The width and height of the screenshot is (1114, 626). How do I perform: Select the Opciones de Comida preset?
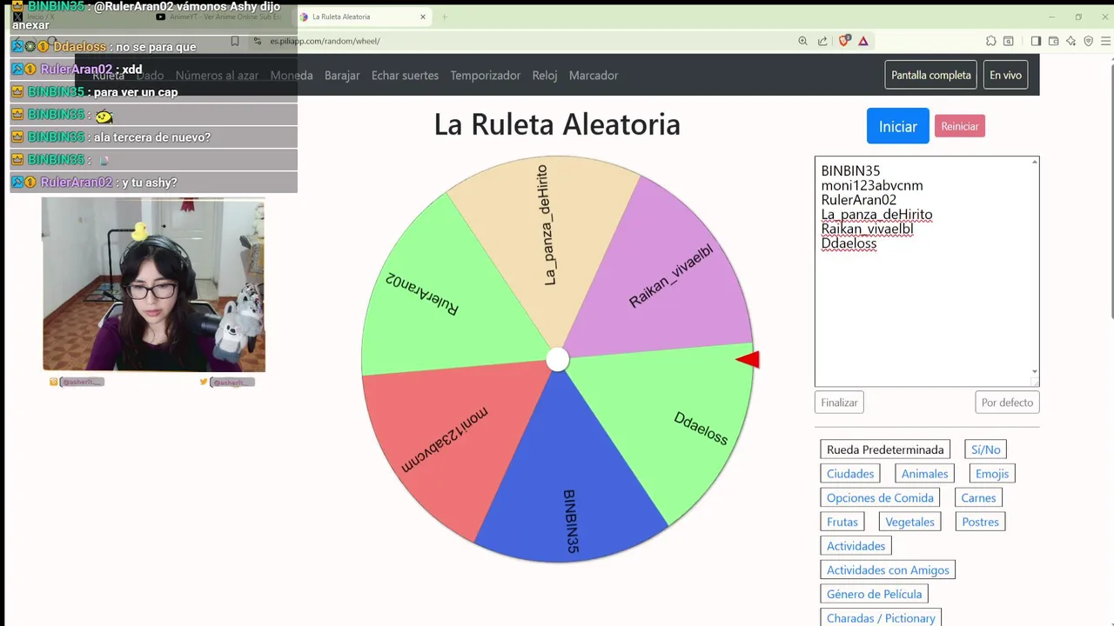pyautogui.click(x=880, y=498)
